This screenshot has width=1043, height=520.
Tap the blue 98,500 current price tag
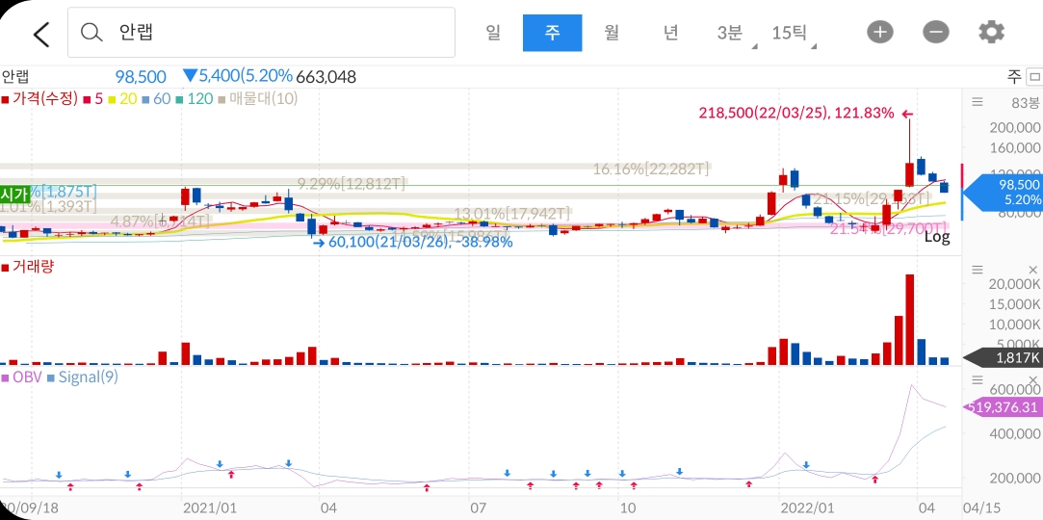[x=1003, y=193]
